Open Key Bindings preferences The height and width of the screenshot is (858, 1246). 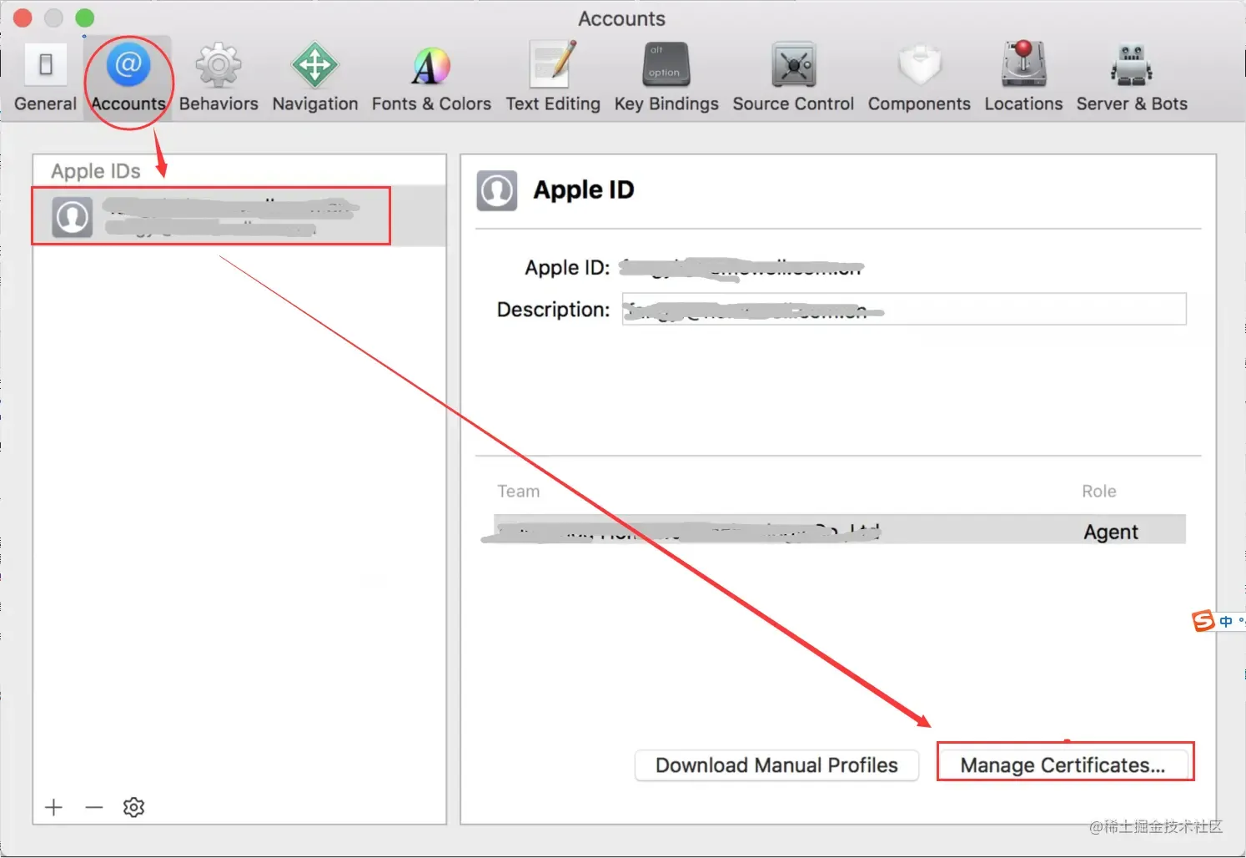[x=666, y=78]
